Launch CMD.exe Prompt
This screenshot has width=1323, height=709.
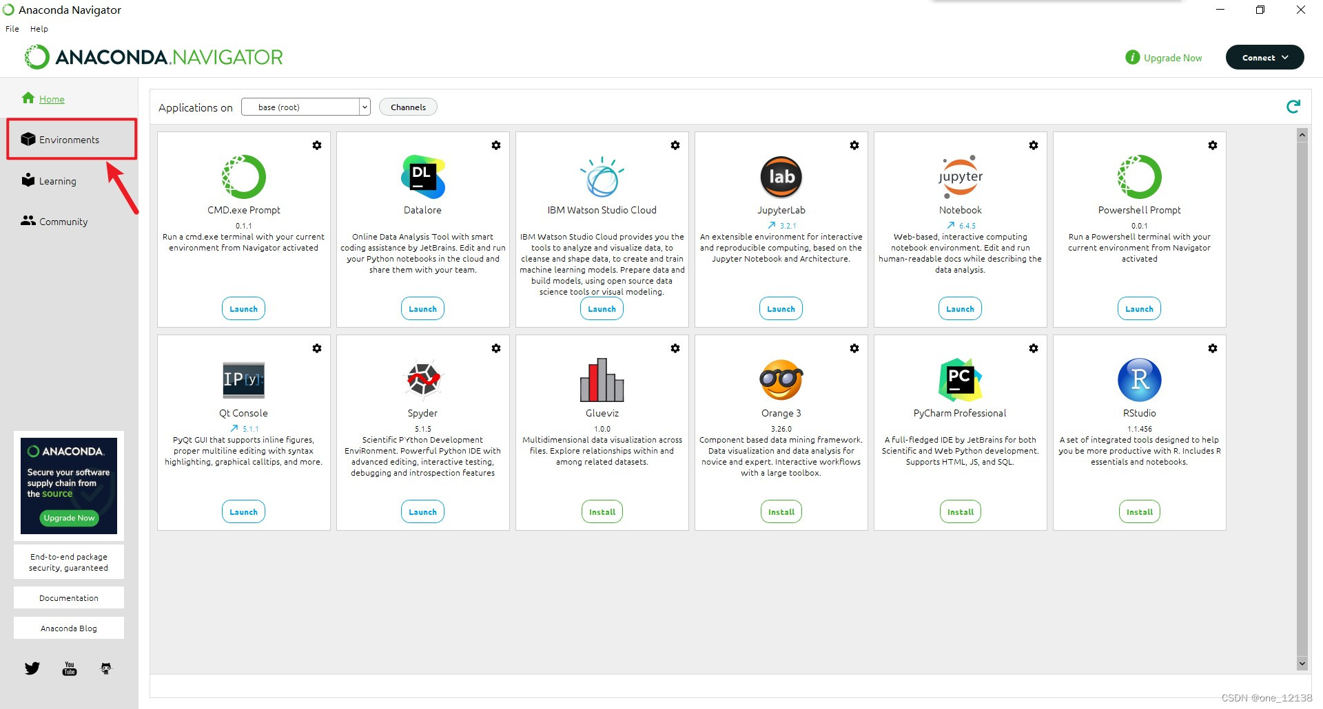coord(243,308)
